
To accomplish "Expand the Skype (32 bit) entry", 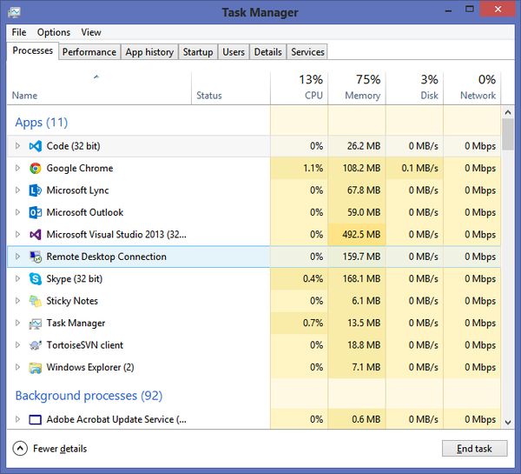I will coord(17,278).
